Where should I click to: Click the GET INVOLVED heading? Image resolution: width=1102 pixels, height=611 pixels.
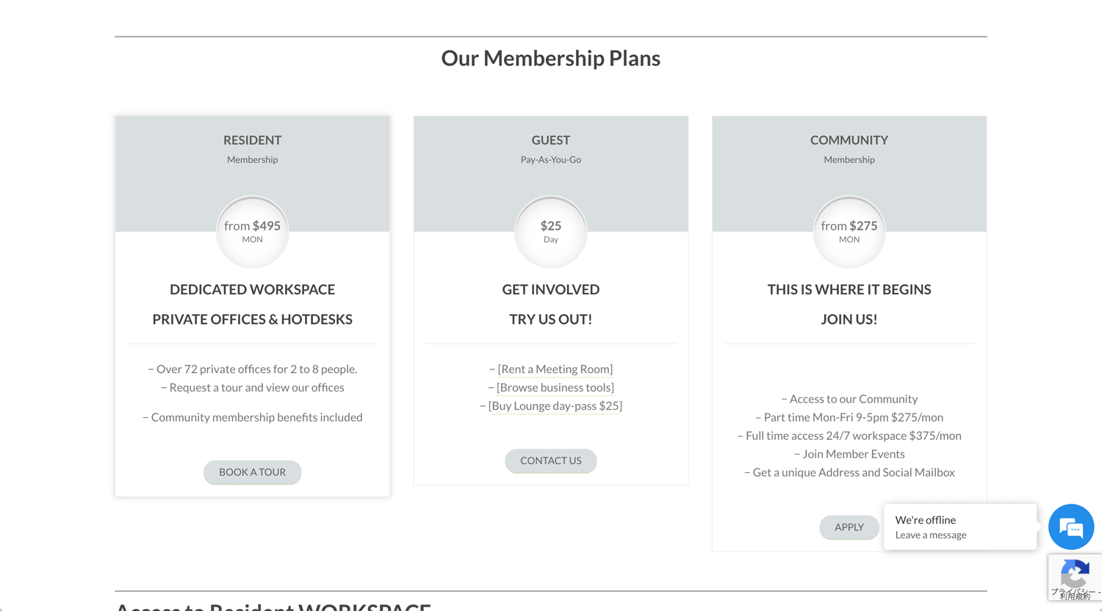point(550,289)
